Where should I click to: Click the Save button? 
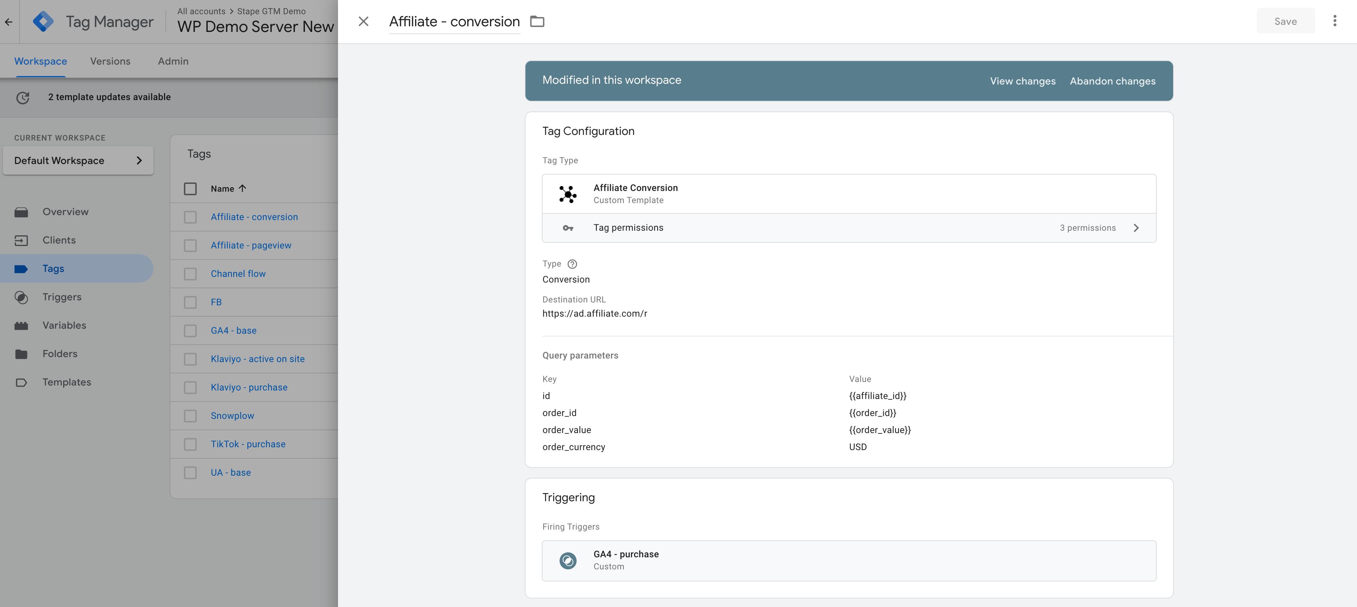tap(1285, 21)
